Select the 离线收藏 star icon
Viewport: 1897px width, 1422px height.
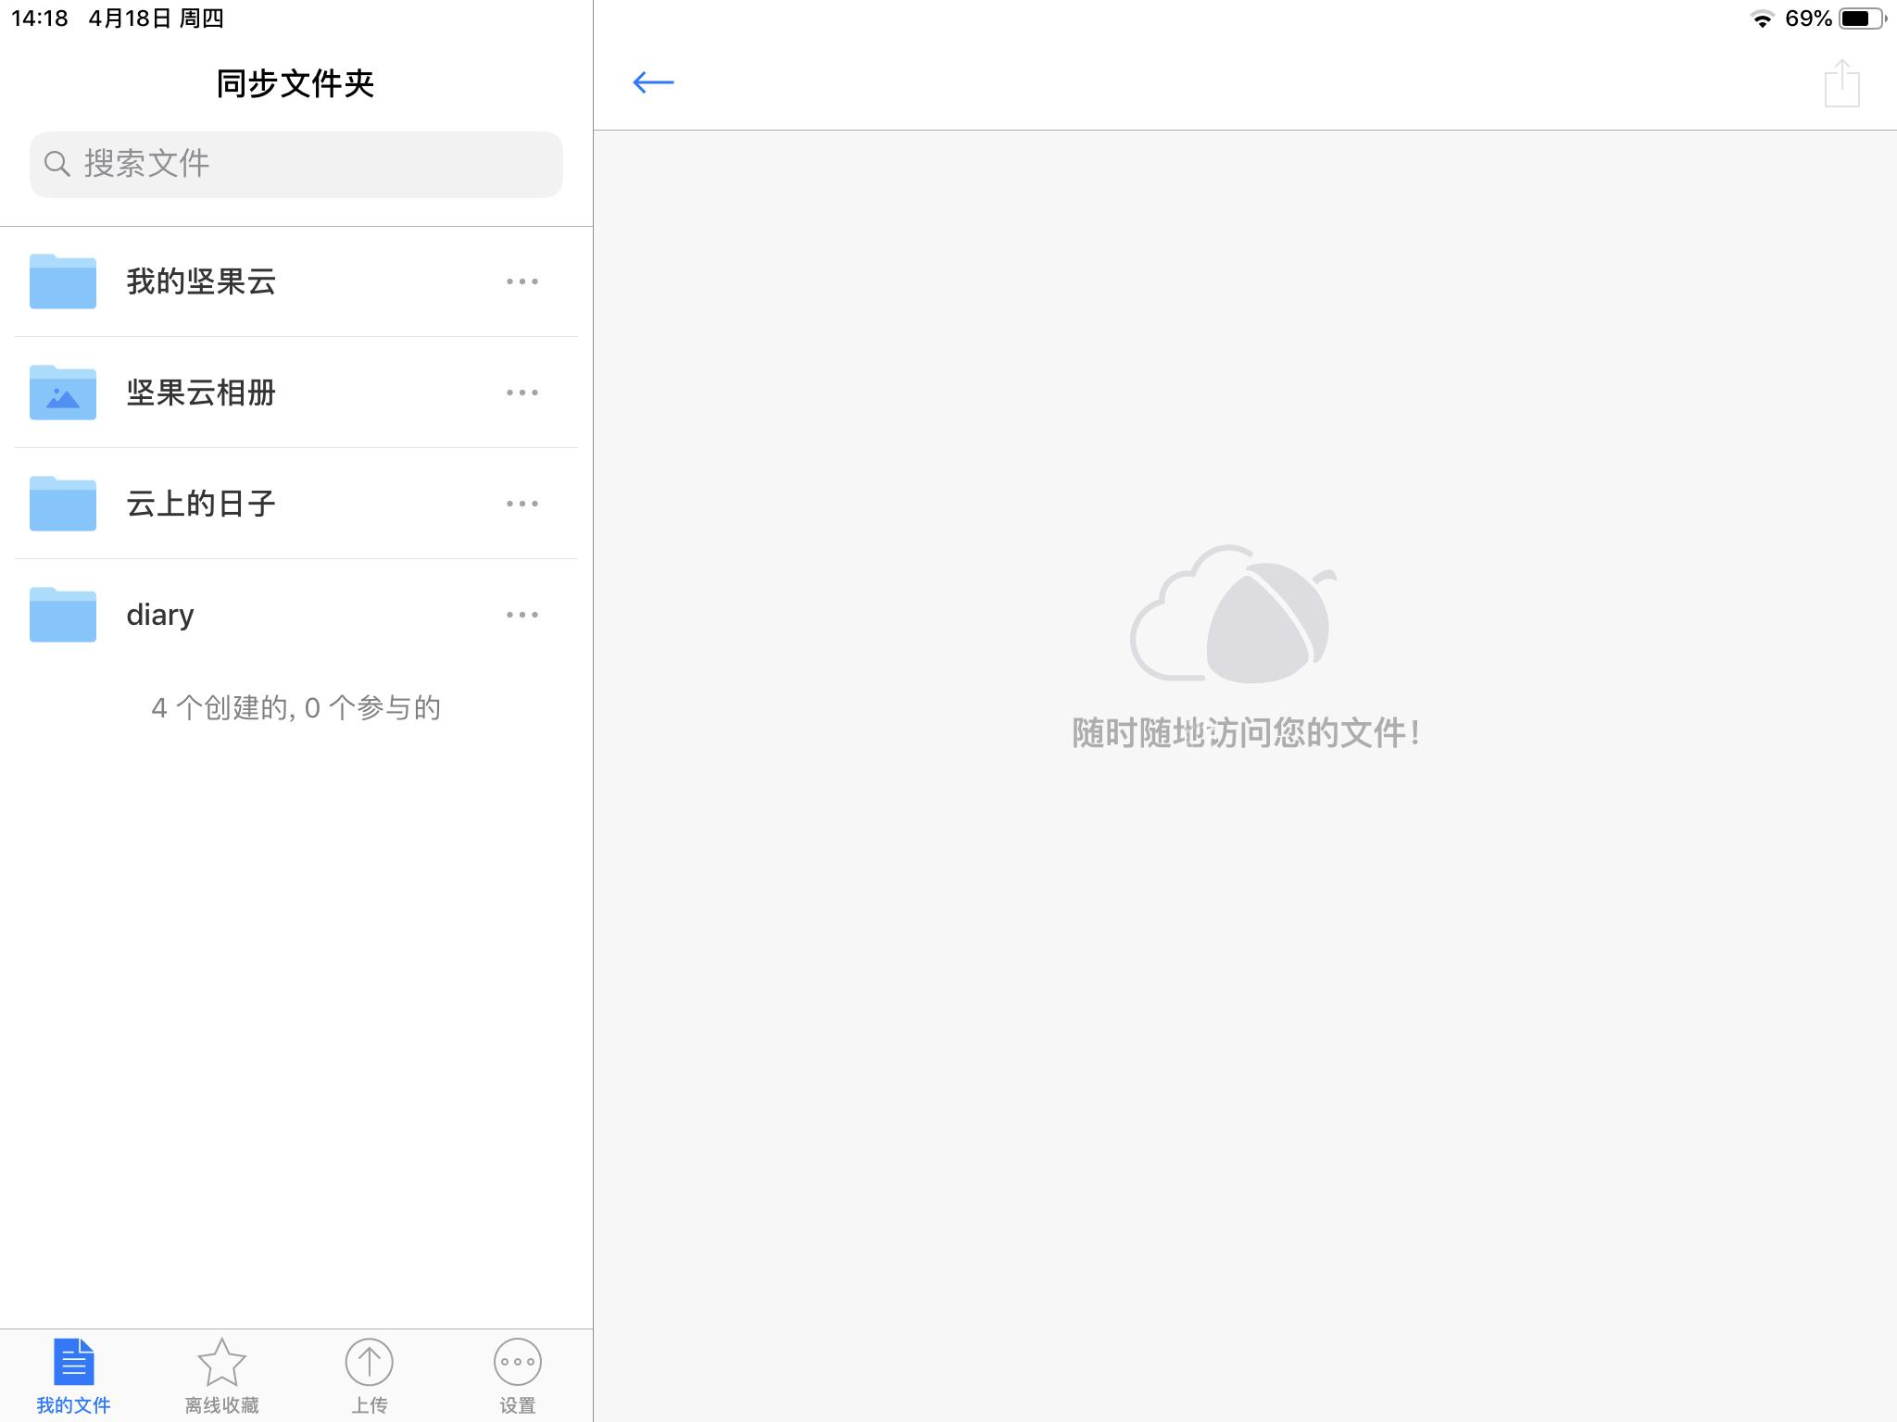221,1361
